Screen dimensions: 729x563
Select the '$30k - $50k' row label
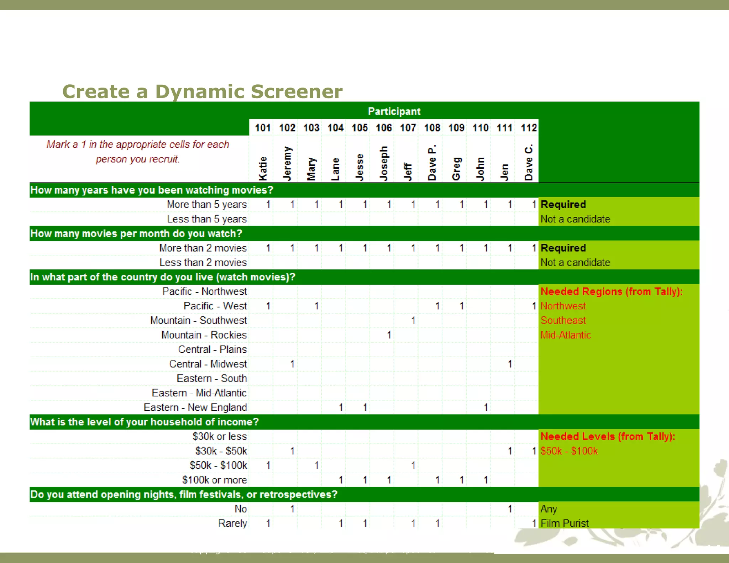coord(221,451)
